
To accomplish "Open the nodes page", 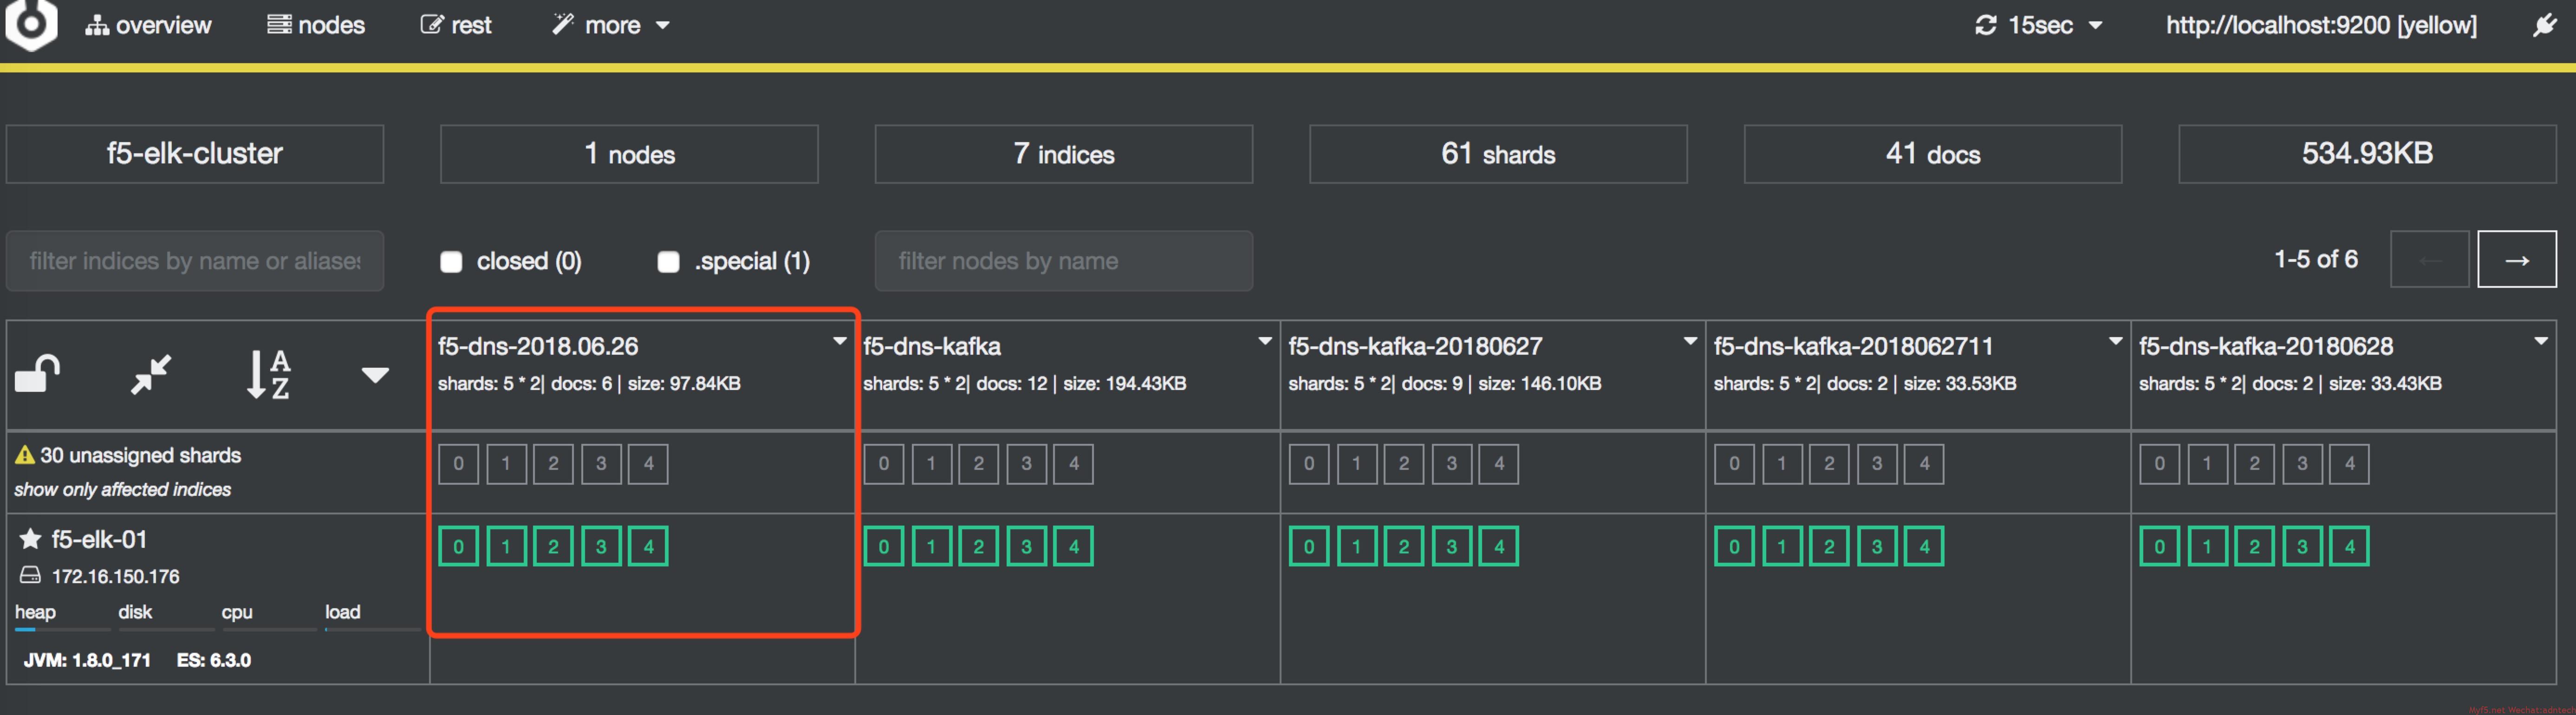I will coord(316,25).
